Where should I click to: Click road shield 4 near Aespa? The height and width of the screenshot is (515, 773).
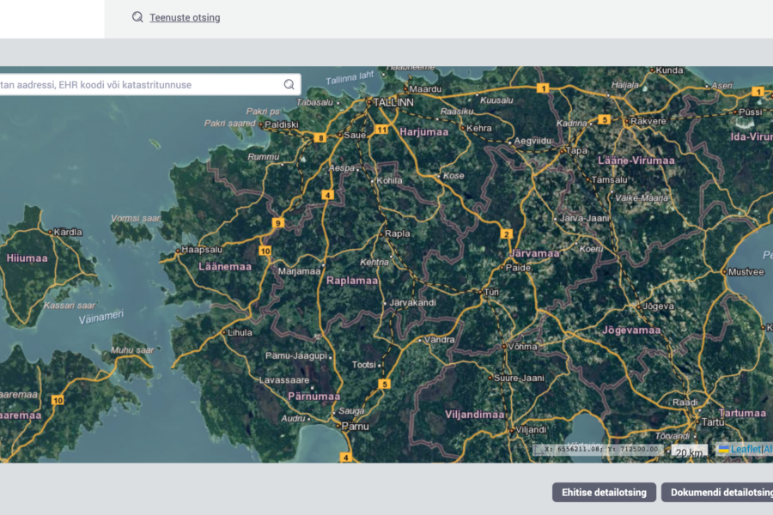tap(327, 195)
